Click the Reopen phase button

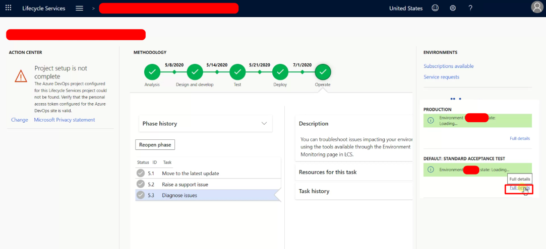(155, 145)
